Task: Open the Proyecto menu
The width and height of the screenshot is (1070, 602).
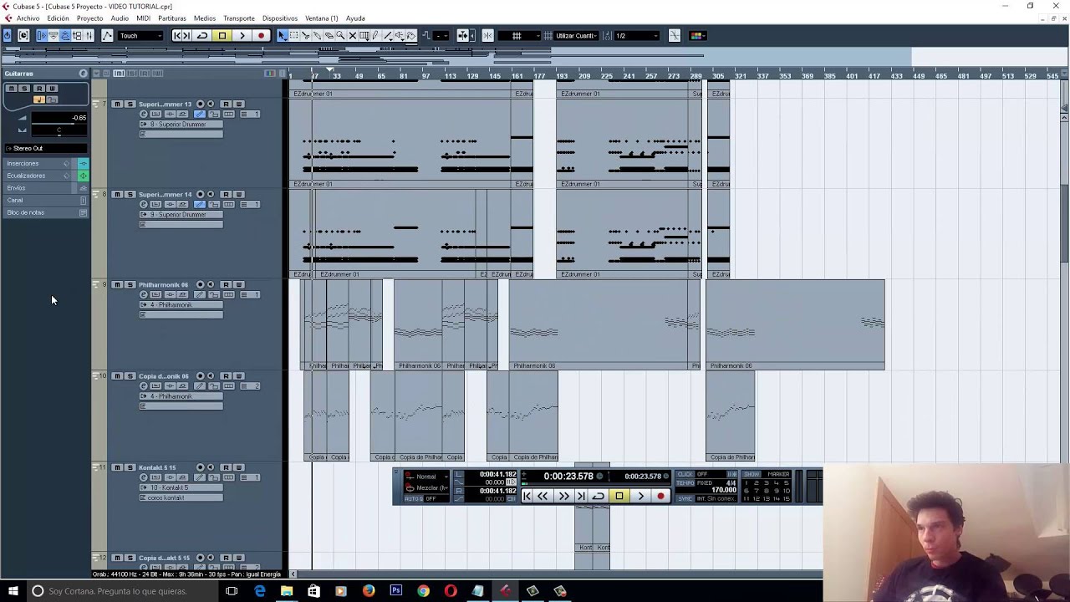Action: 89,18
